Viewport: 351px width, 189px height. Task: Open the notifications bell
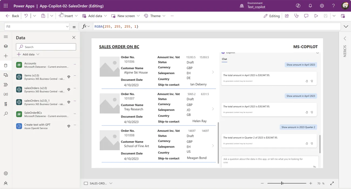310,6
